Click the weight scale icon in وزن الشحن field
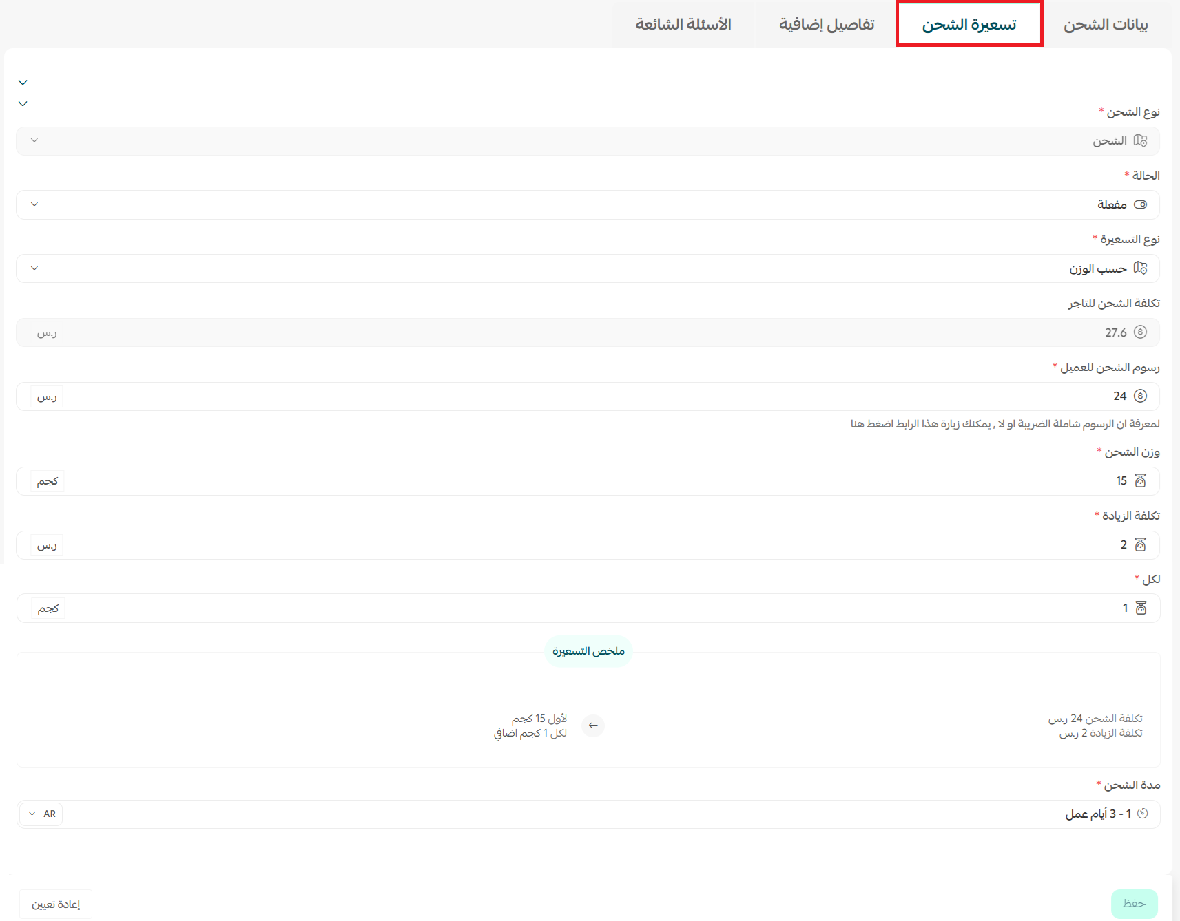1180x921 pixels. pyautogui.click(x=1140, y=480)
